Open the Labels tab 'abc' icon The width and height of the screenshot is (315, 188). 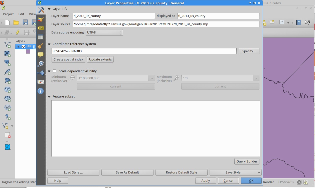pyautogui.click(x=41, y=28)
